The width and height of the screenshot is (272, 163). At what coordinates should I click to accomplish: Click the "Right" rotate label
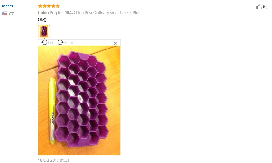pos(69,43)
